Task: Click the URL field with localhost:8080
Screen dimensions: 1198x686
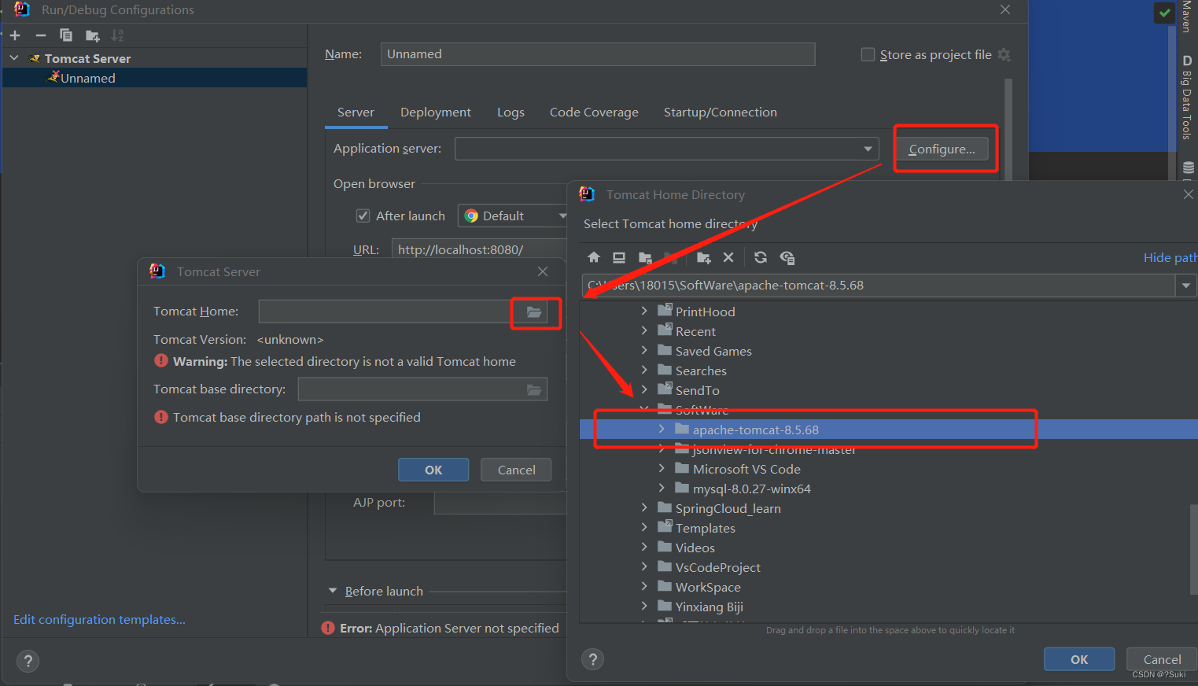Action: click(479, 249)
